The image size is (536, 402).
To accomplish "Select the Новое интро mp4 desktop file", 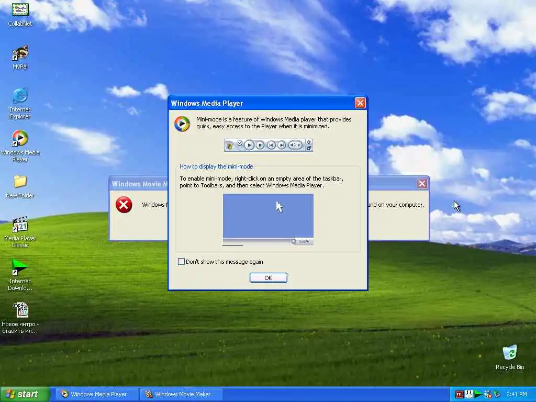I will (20, 318).
